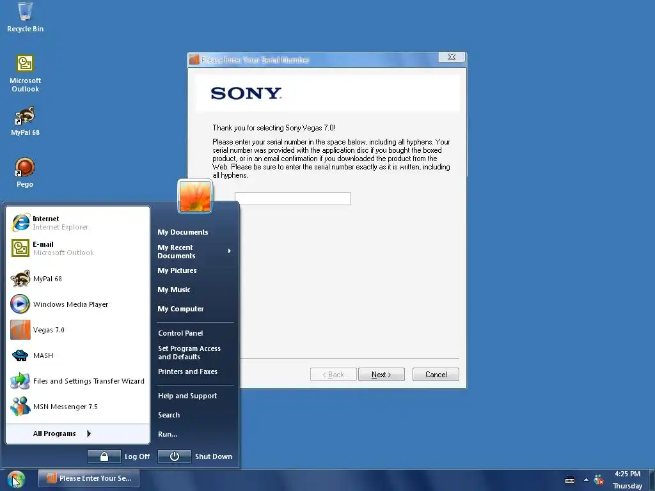The image size is (655, 491).
Task: Click the disabled Back button
Action: pos(333,375)
